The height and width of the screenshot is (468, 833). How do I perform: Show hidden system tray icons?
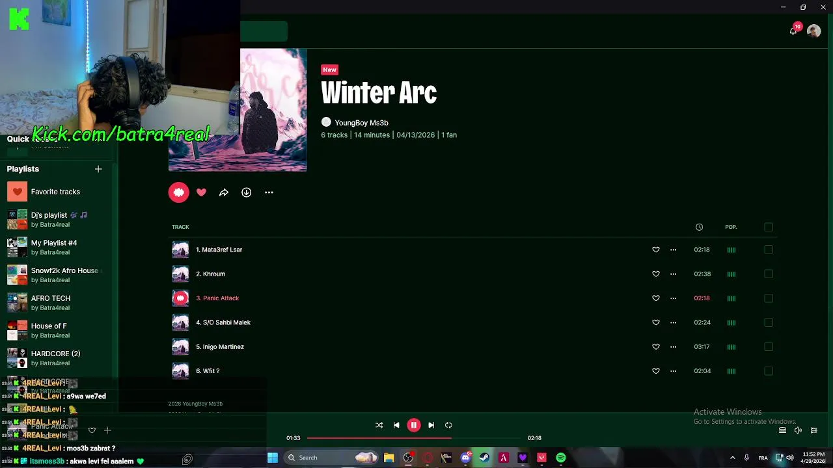point(732,458)
